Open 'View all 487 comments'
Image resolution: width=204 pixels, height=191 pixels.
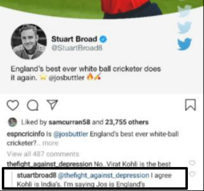click(x=43, y=154)
